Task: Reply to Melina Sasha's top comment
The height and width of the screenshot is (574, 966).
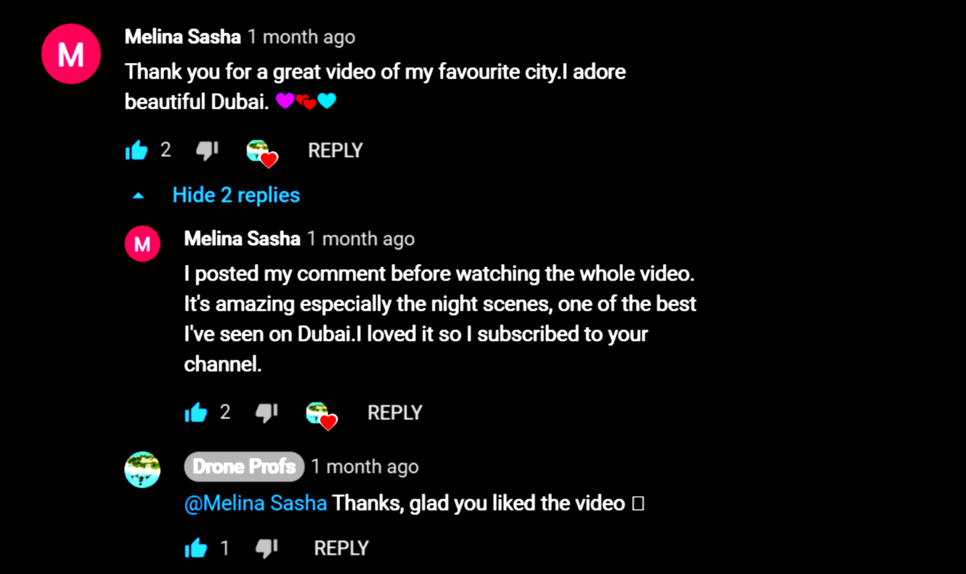Action: point(335,150)
